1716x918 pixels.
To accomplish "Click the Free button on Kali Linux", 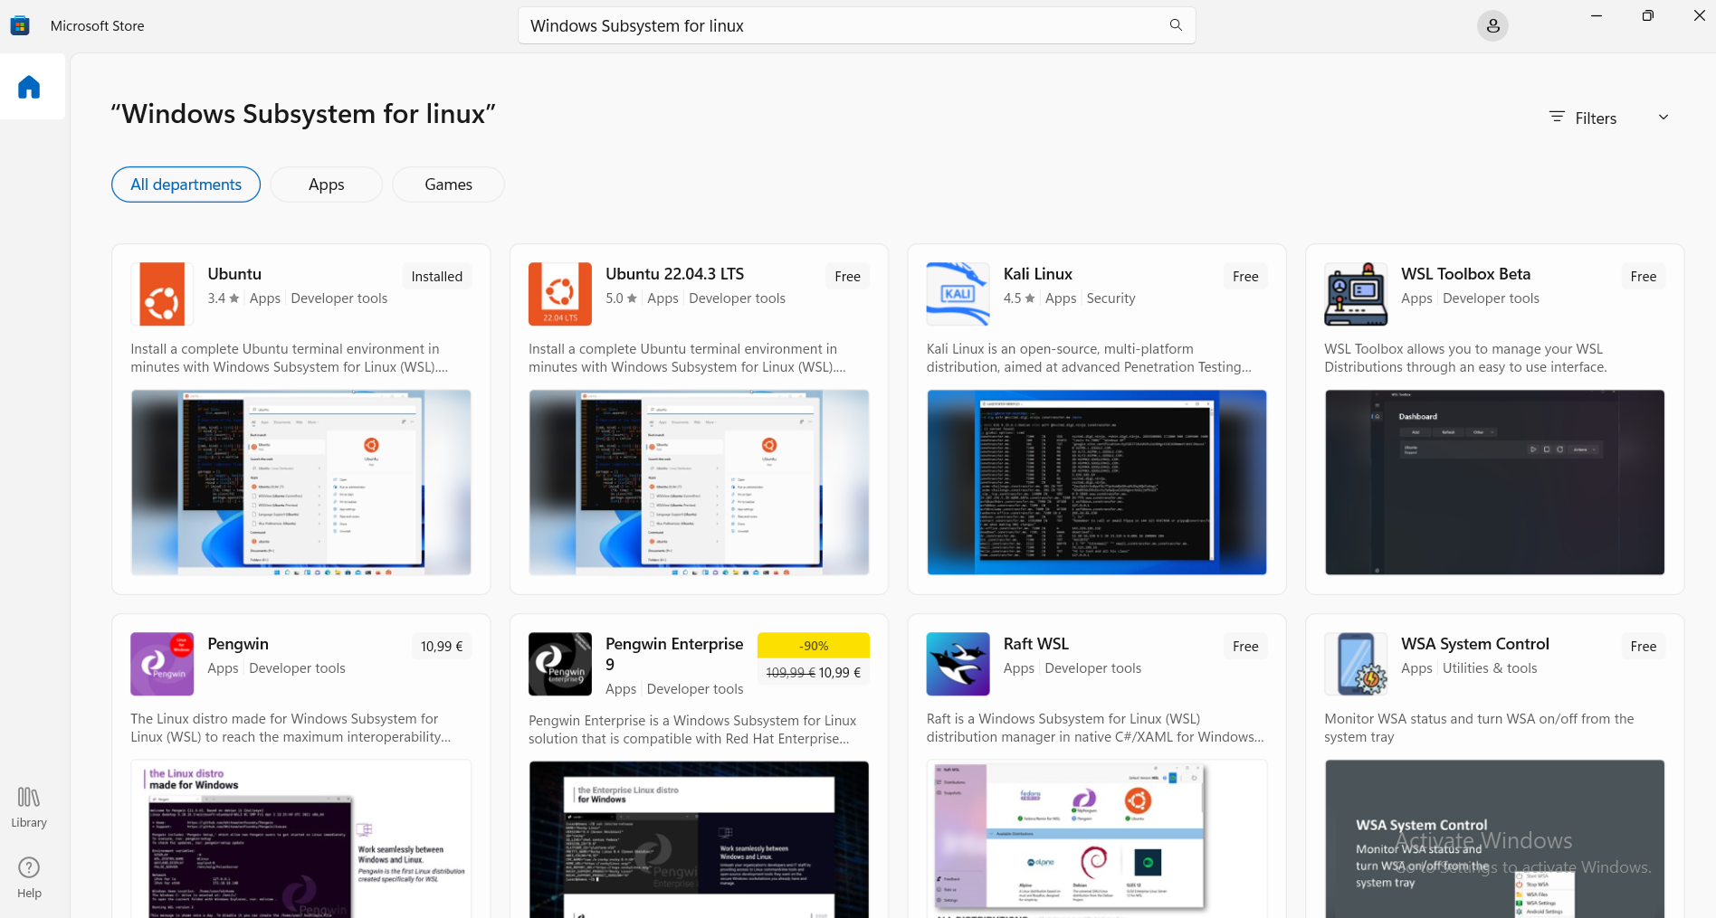I will (1245, 277).
